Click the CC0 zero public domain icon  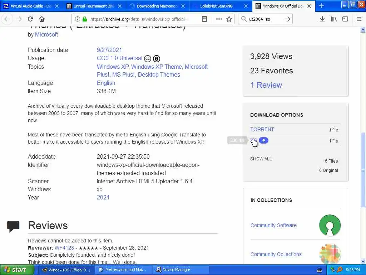[157, 58]
